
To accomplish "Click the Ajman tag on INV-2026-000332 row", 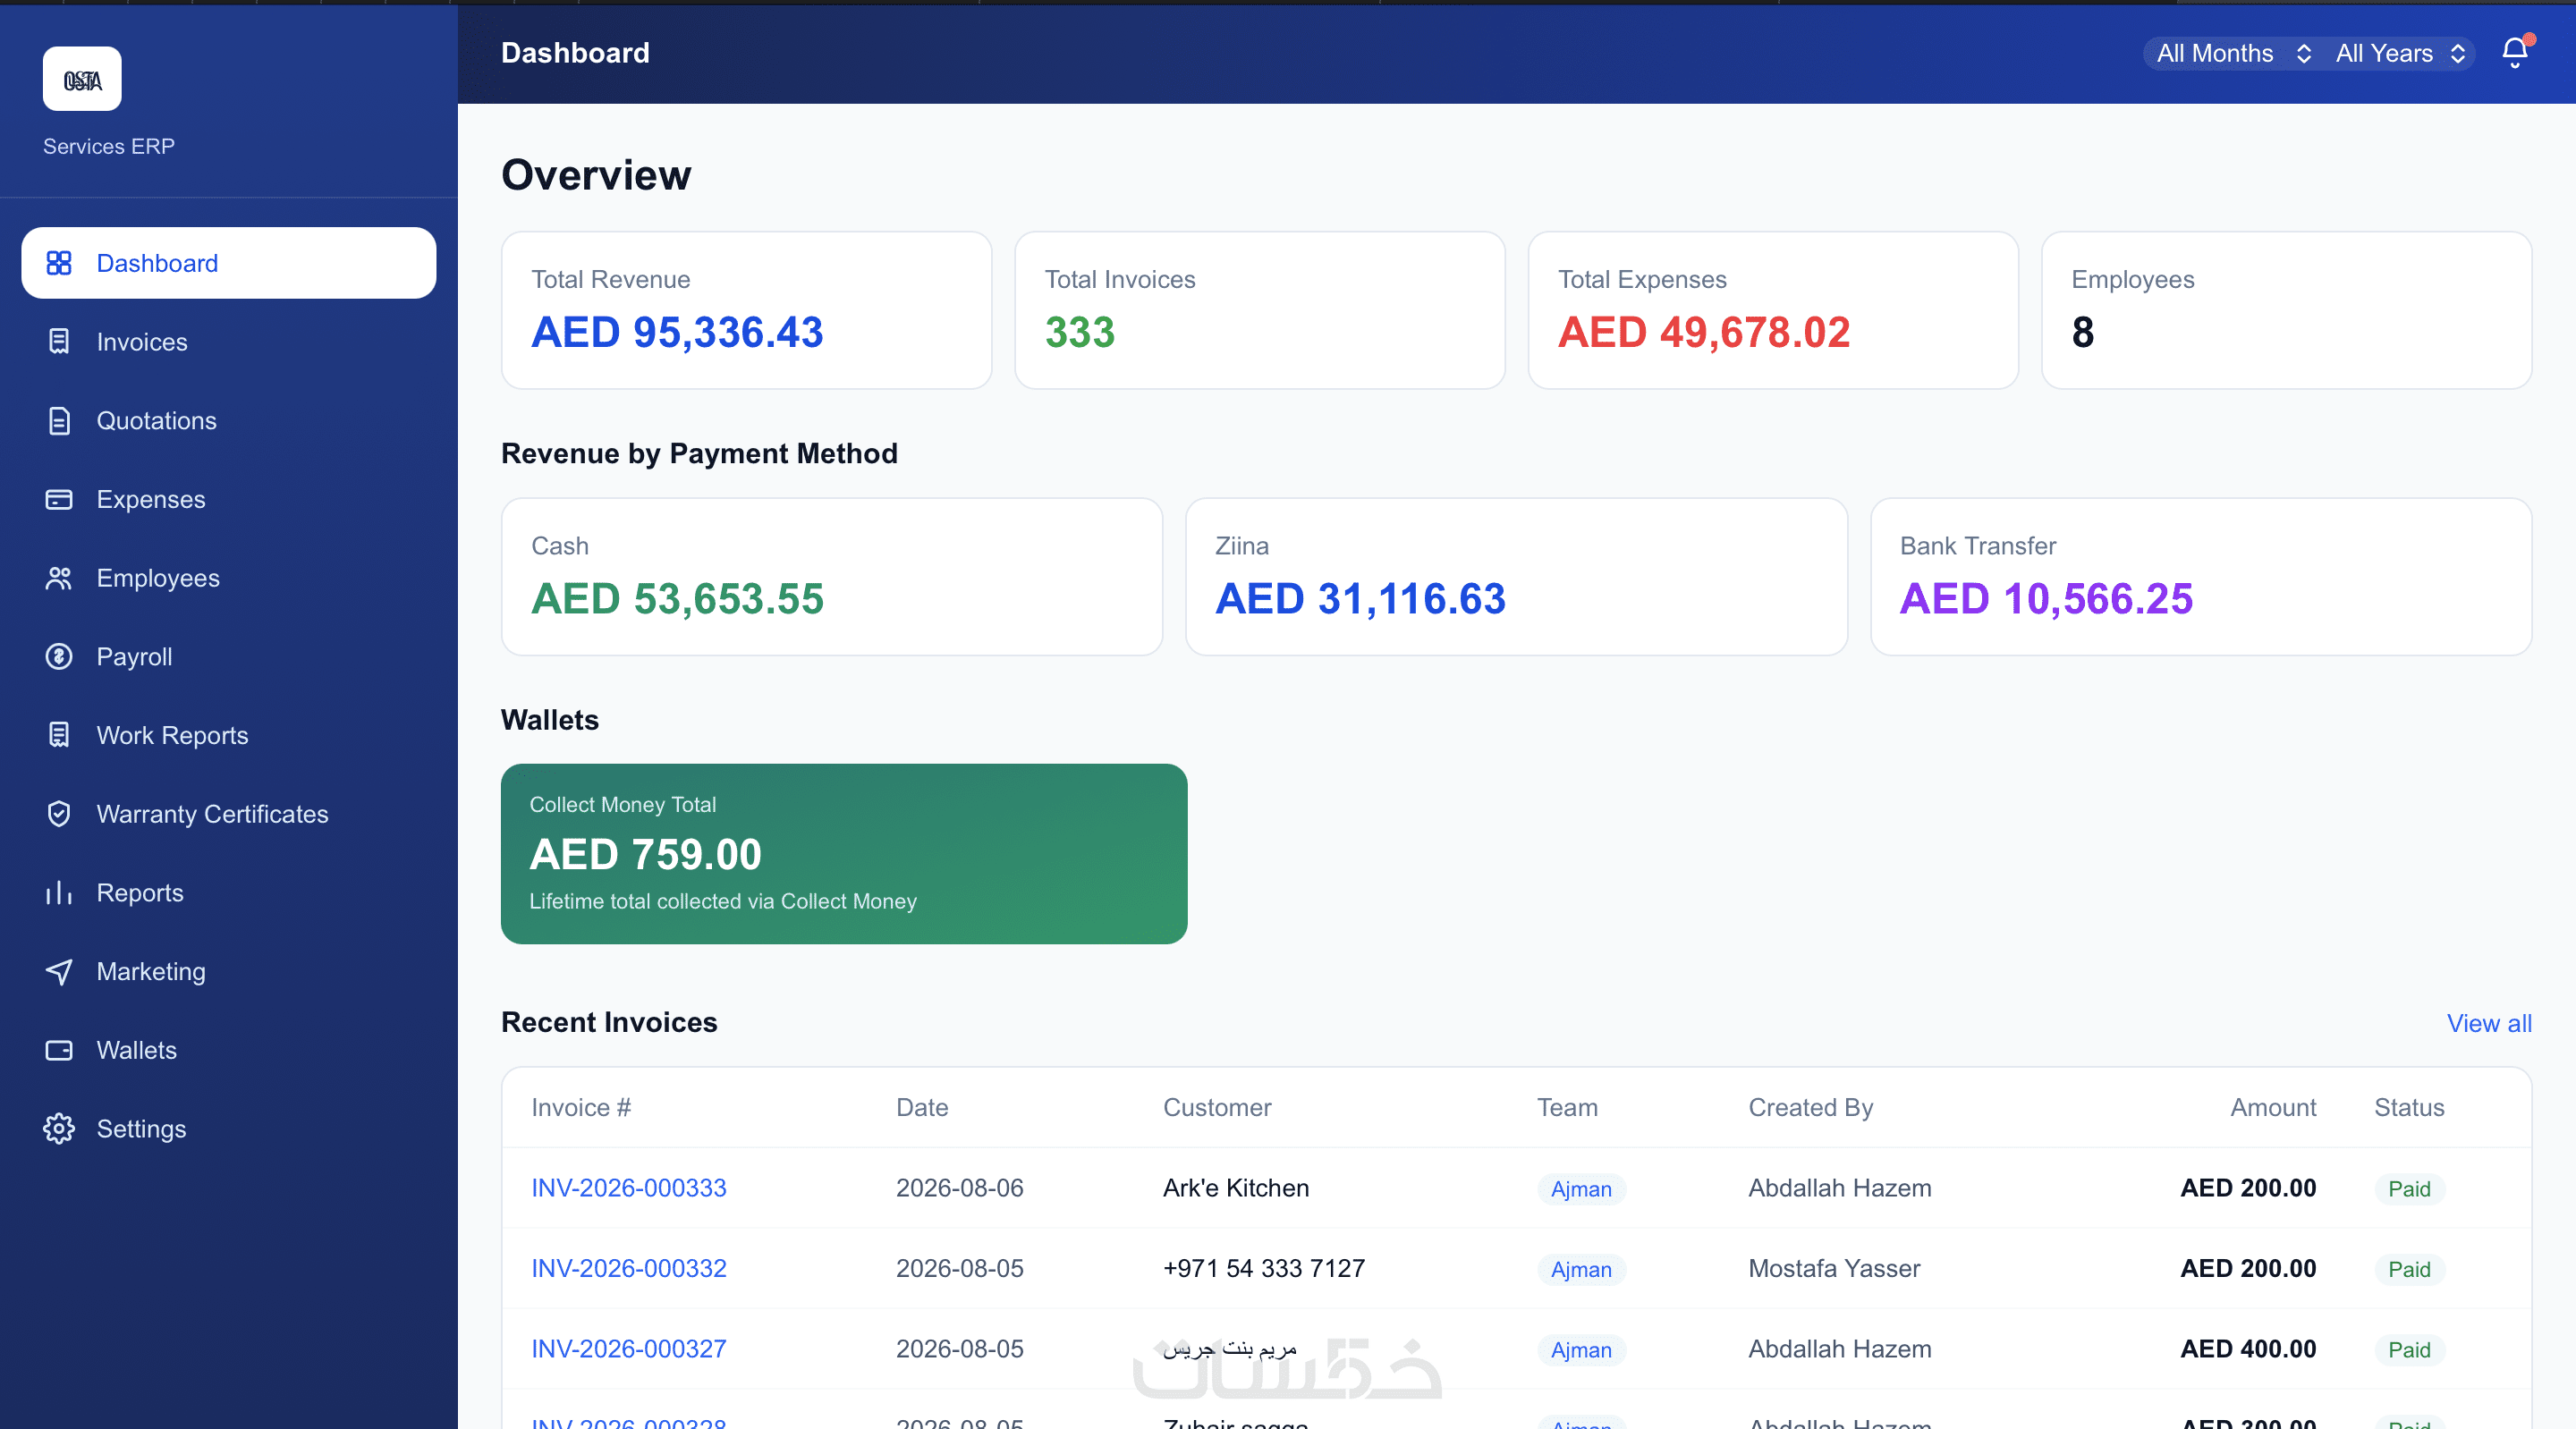I will (x=1581, y=1269).
